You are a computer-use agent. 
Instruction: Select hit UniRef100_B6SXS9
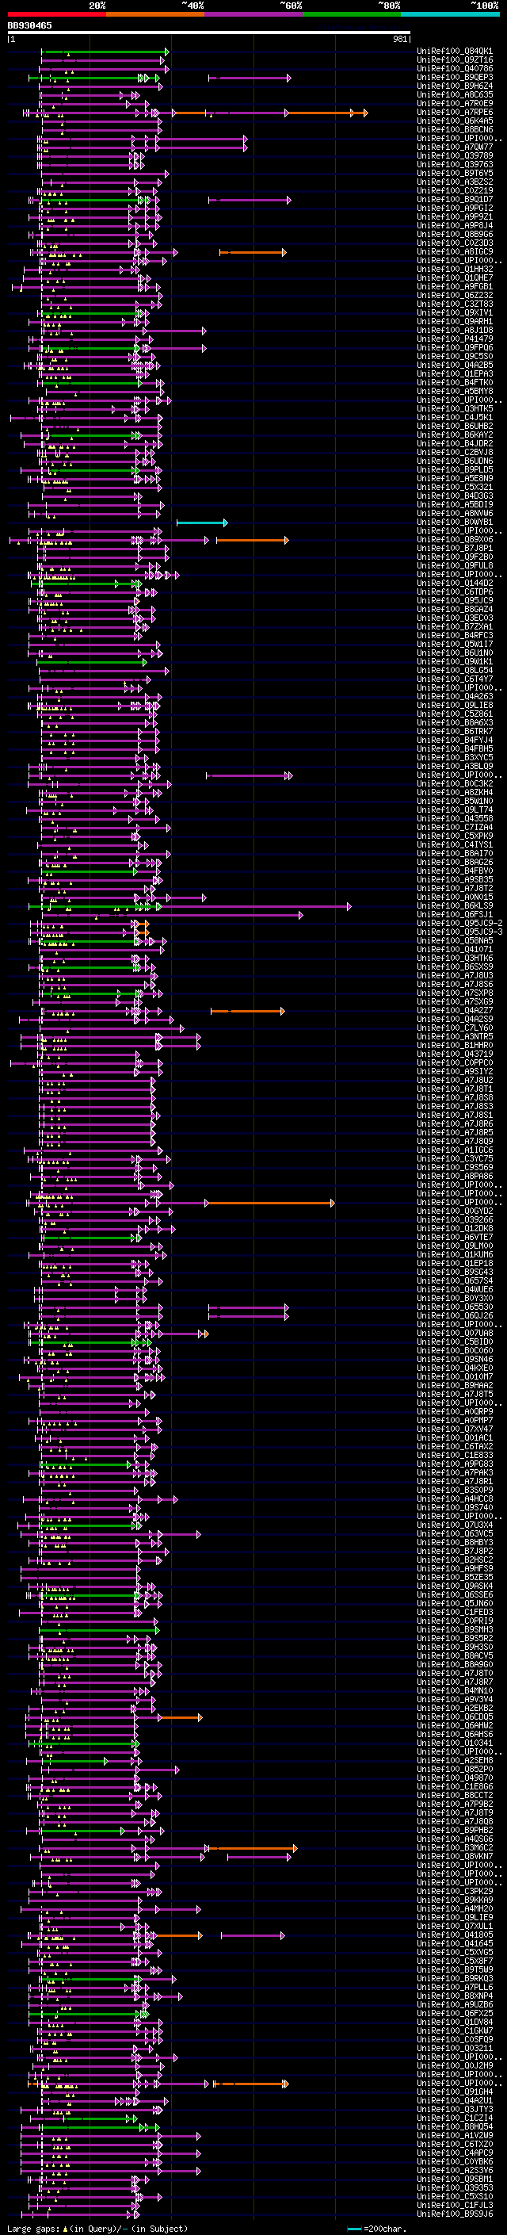(x=455, y=966)
